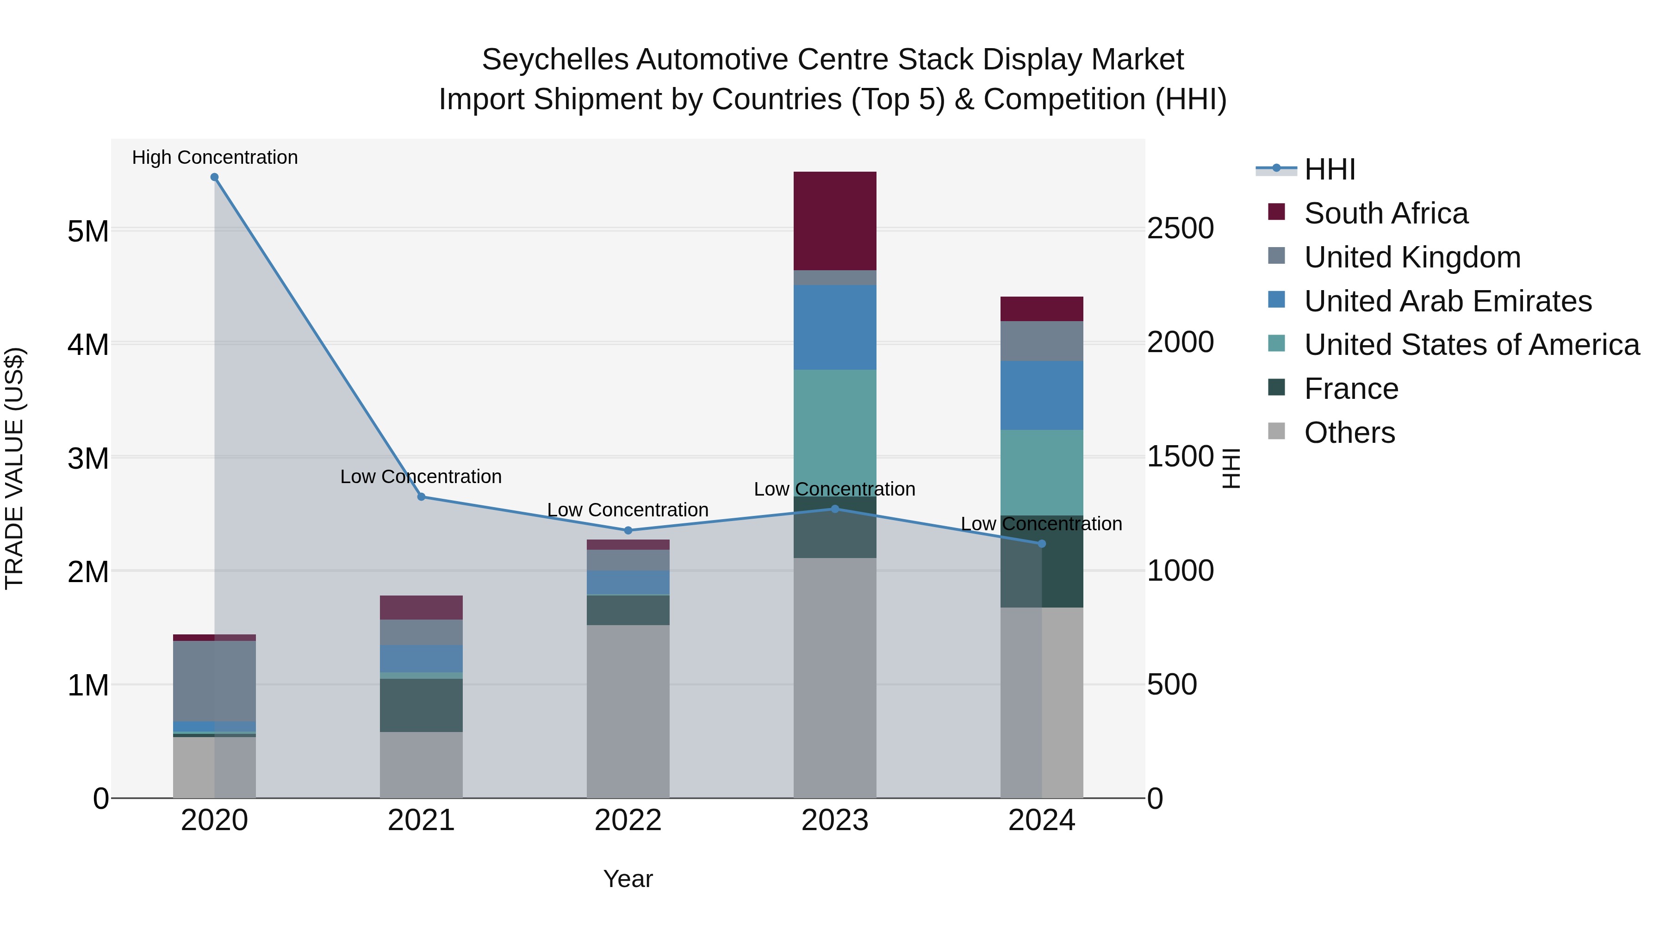1666x937 pixels.
Task: Toggle United Arab Emirates legend entry
Action: click(1430, 301)
